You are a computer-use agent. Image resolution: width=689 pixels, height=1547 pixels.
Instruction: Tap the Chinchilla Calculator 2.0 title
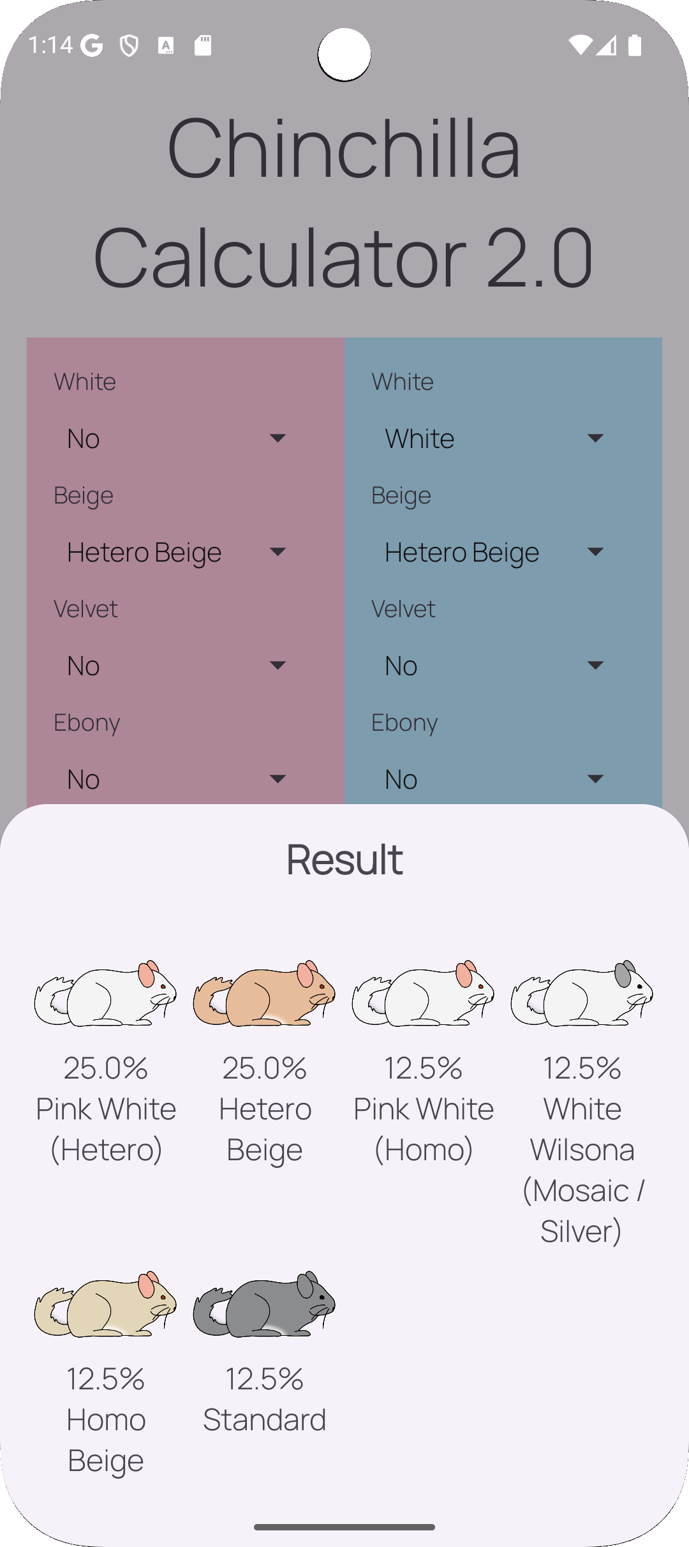click(x=344, y=202)
